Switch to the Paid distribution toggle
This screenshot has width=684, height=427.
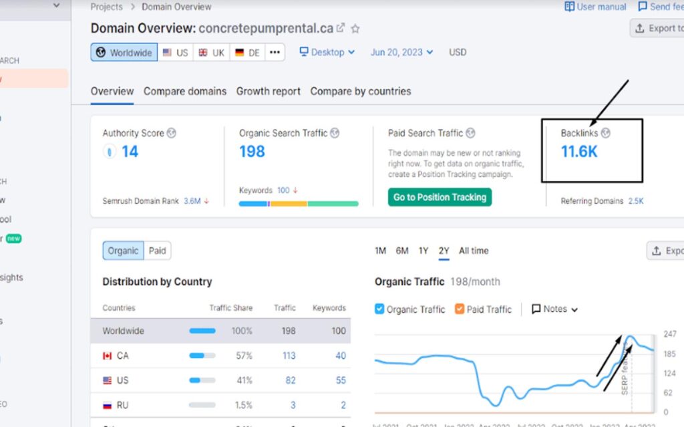coord(157,251)
